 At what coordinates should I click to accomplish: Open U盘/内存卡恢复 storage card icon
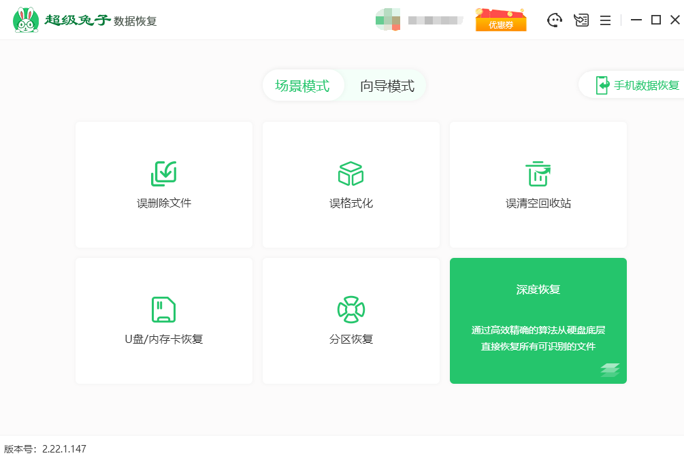tap(163, 310)
